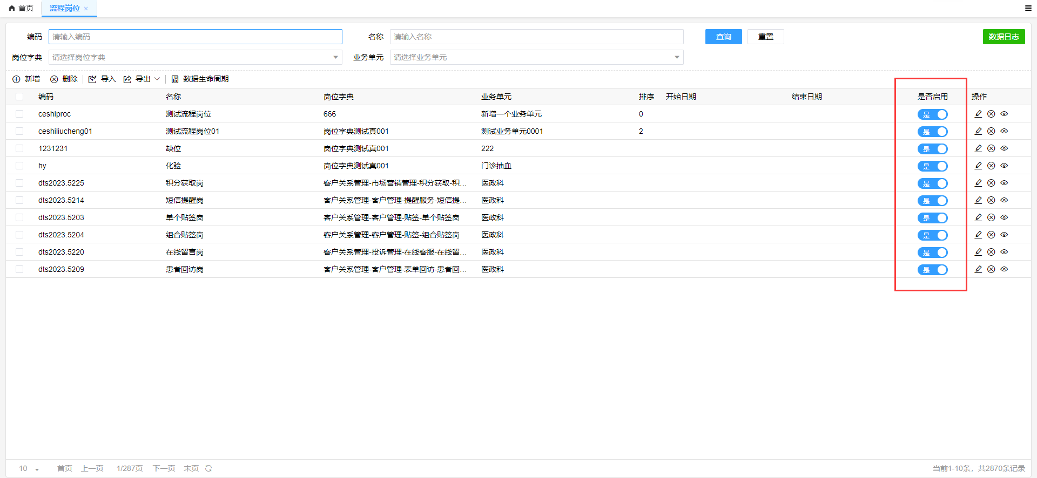Delete the dts2023.5225 row via circle-x icon
This screenshot has height=478, width=1037.
991,183
